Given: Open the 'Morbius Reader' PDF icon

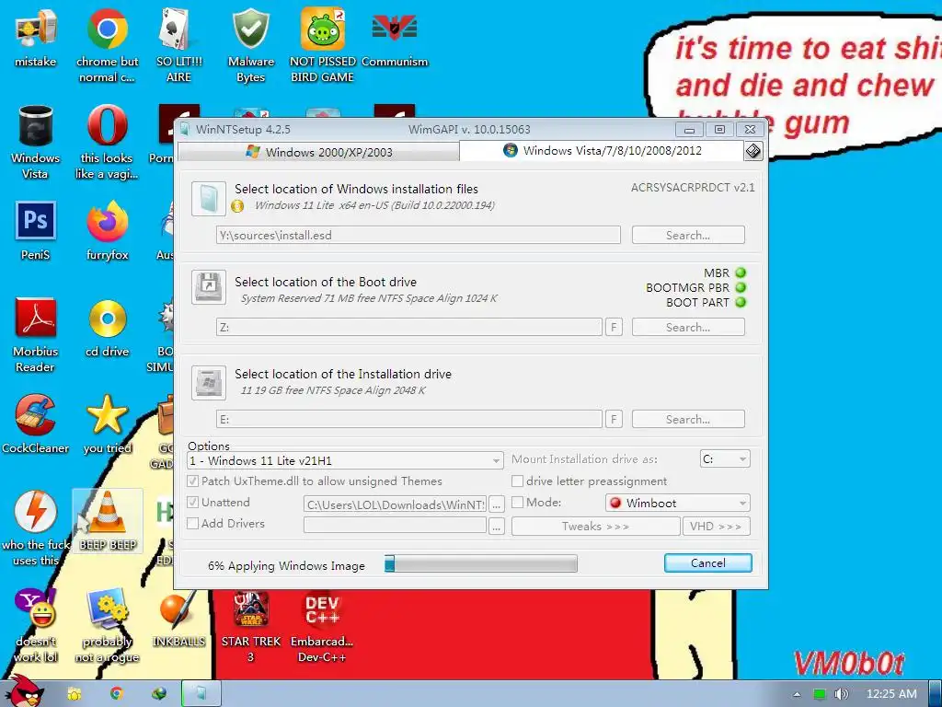Looking at the screenshot, I should 36,335.
